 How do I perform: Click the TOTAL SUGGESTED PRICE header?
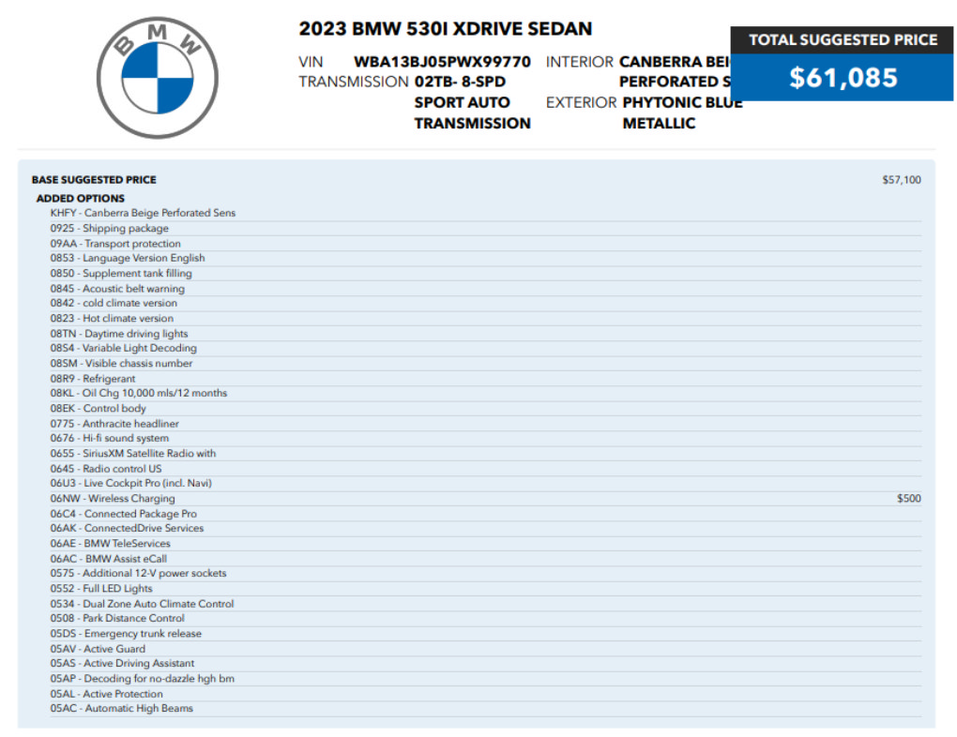843,39
